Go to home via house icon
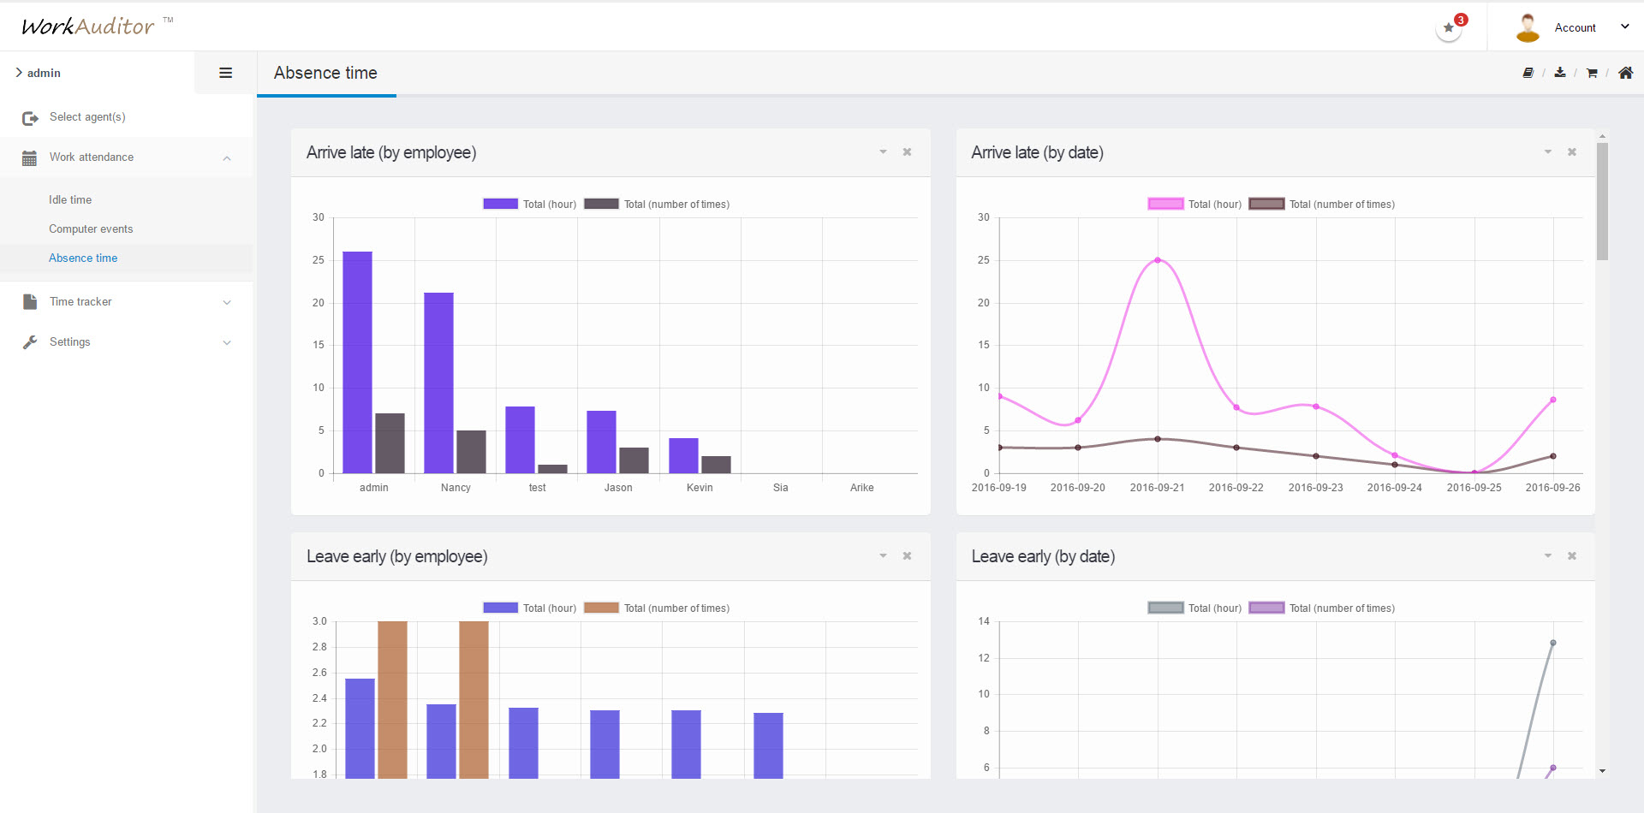 (x=1625, y=73)
